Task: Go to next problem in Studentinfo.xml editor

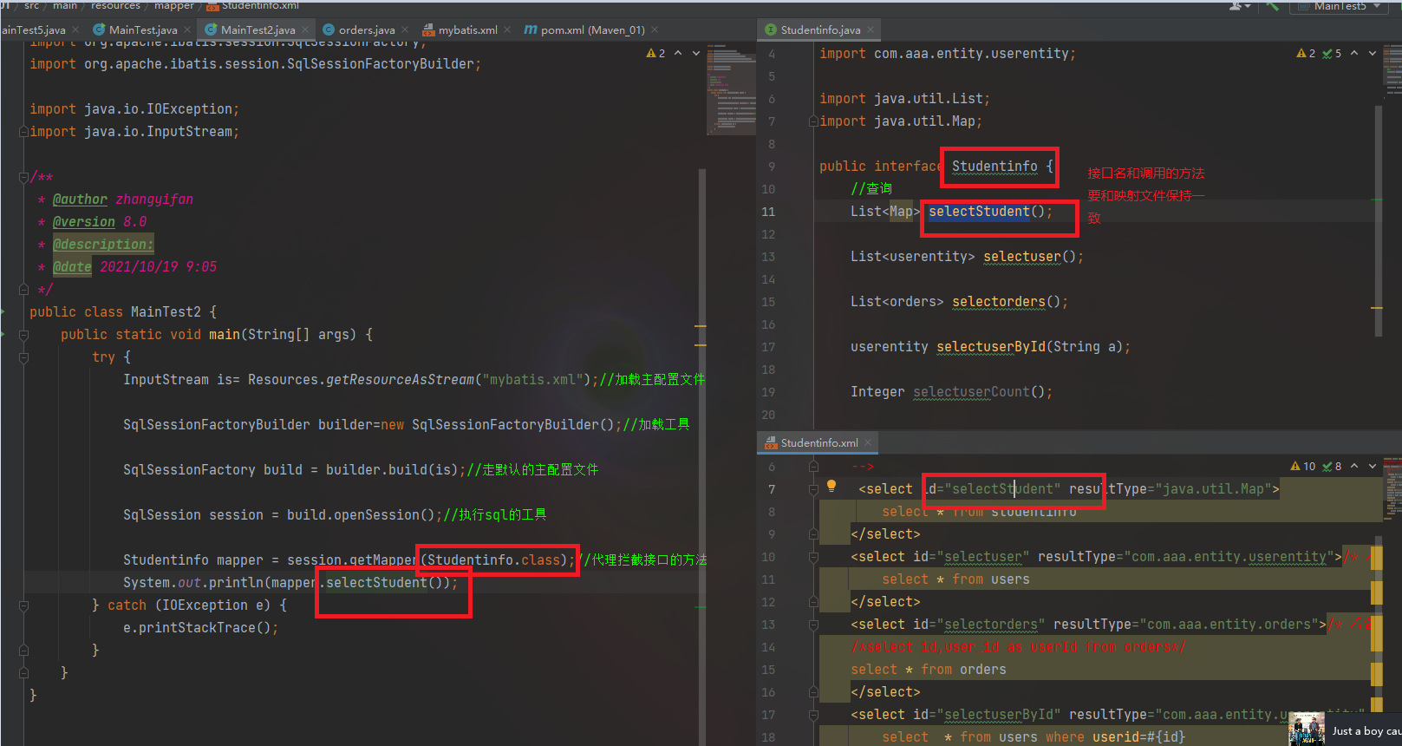Action: click(1373, 467)
